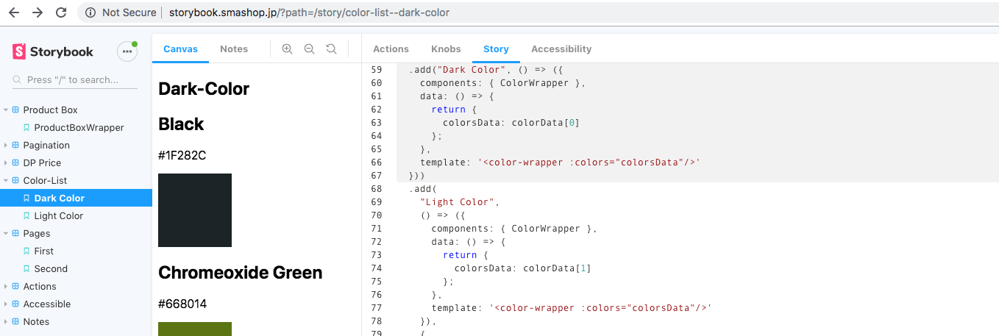Click the ProductBoxWrapper bookmark icon
999x336 pixels.
(x=26, y=127)
